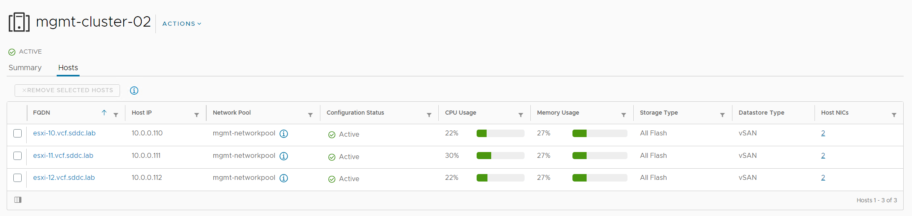This screenshot has height=216, width=912.
Task: Check the esxi-11.vcf.sddc.lab row checkbox
Action: pos(17,156)
